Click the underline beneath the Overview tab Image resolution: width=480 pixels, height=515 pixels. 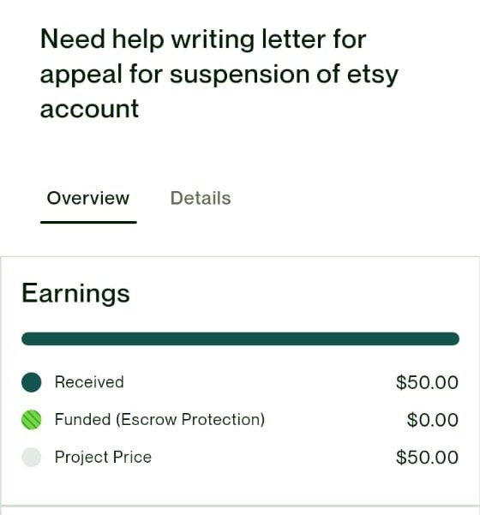click(x=88, y=222)
